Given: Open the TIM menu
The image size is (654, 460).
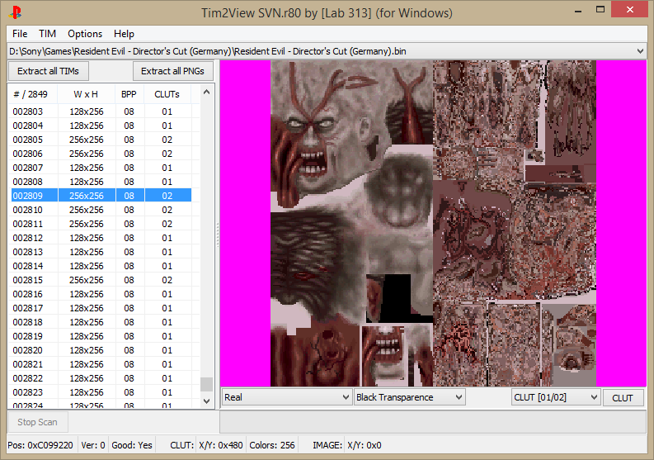Looking at the screenshot, I should click(x=48, y=34).
